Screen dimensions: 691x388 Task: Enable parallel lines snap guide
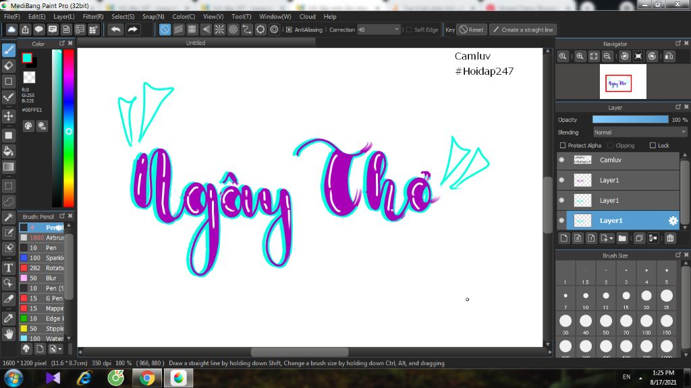tap(178, 30)
